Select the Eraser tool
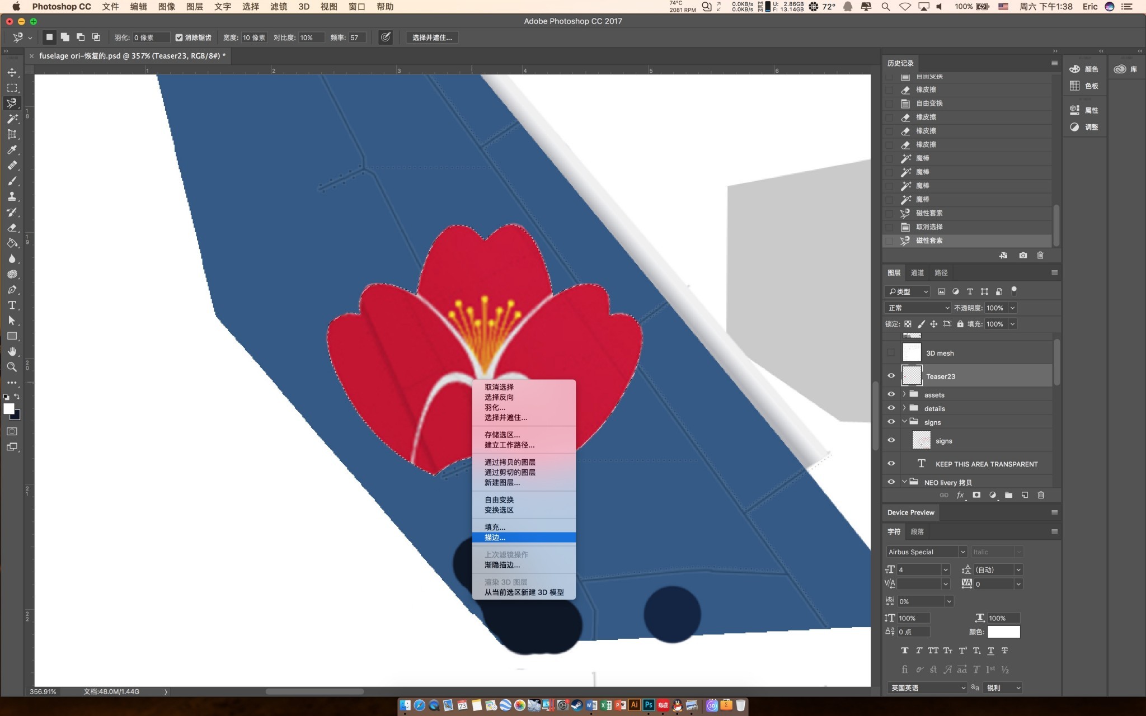 point(12,228)
